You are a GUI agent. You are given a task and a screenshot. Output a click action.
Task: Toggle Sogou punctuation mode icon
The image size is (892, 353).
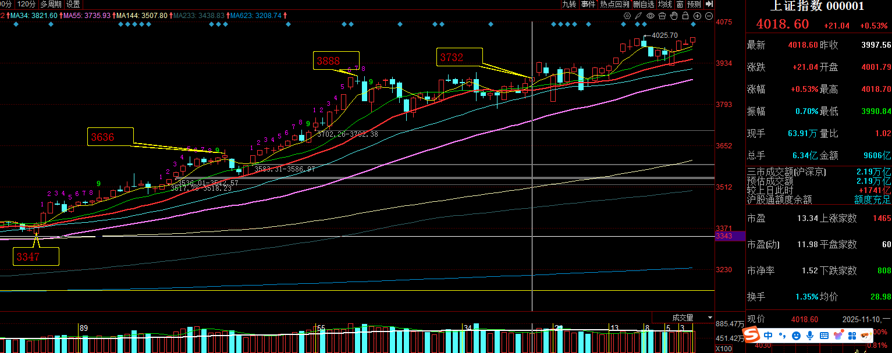pos(783,336)
